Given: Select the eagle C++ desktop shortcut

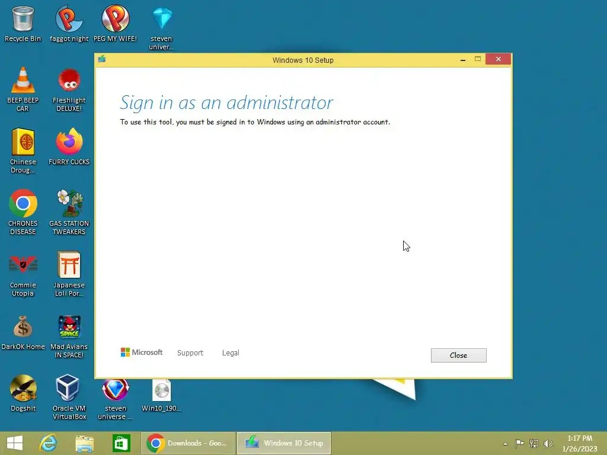Looking at the screenshot, I should pos(23,393).
